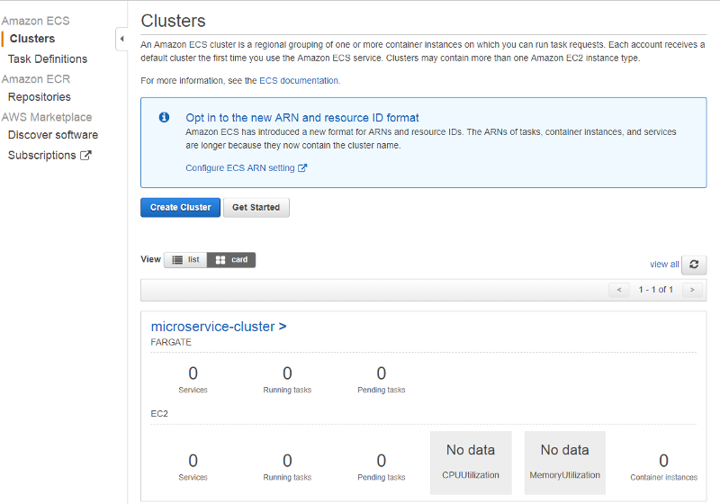Click the AWS Marketplace sidebar heading
The width and height of the screenshot is (720, 504).
(x=47, y=117)
